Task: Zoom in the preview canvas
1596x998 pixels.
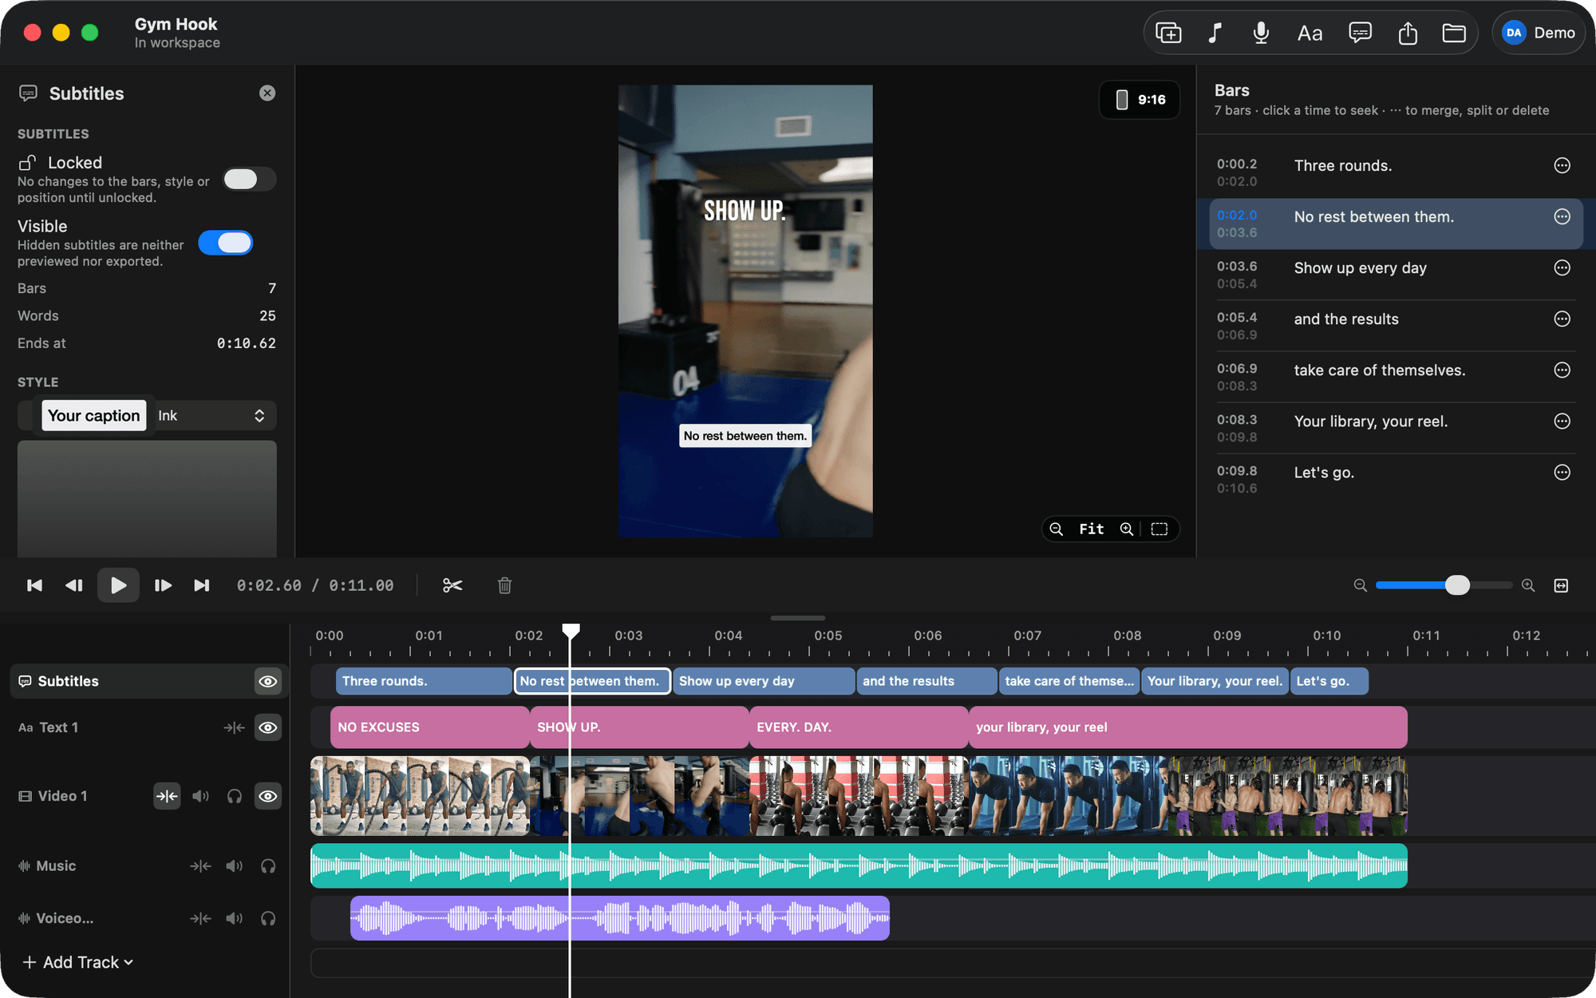Action: pos(1126,529)
